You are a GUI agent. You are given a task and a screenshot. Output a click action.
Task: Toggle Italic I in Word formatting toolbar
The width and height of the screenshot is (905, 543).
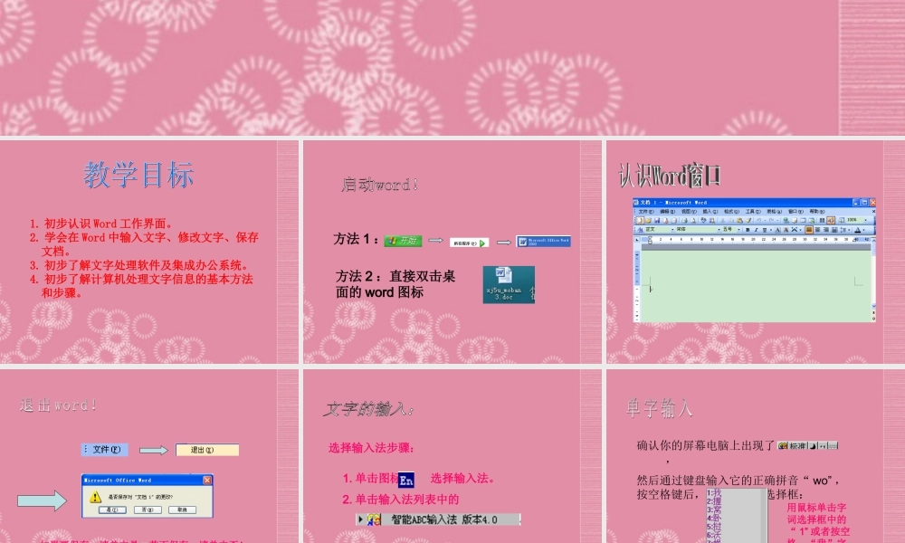[x=756, y=230]
